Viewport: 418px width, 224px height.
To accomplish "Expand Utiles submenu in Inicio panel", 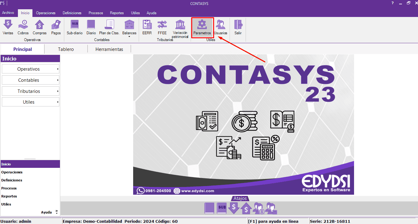I will tap(31, 102).
